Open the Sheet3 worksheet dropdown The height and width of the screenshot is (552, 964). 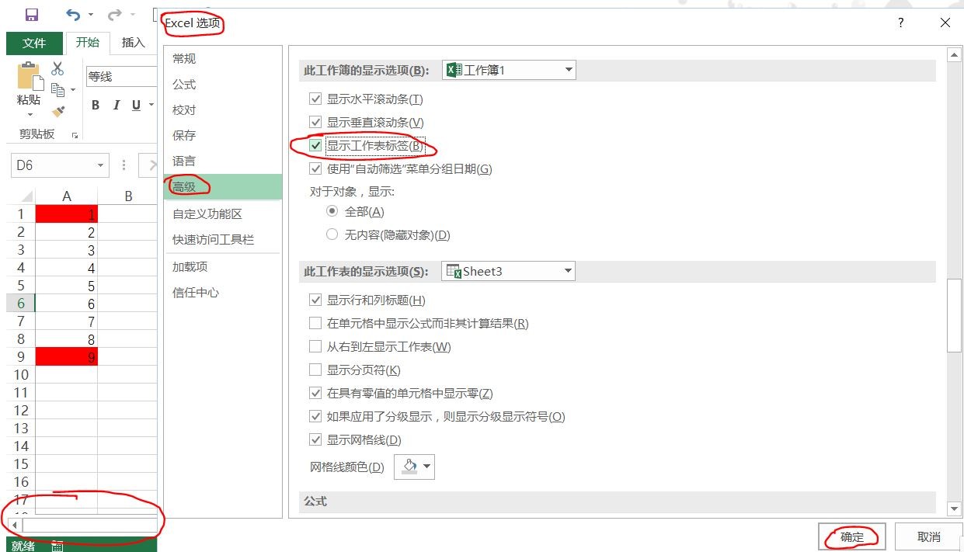(x=568, y=271)
